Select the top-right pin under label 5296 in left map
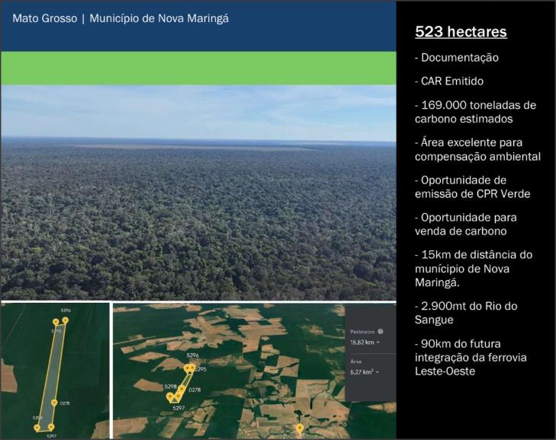 point(66,320)
